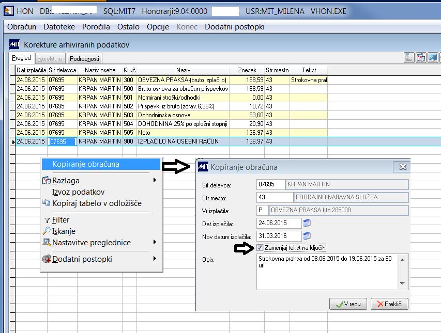Click the funnel icon beside Filter
Screen dimensions: 441x333
[47, 220]
